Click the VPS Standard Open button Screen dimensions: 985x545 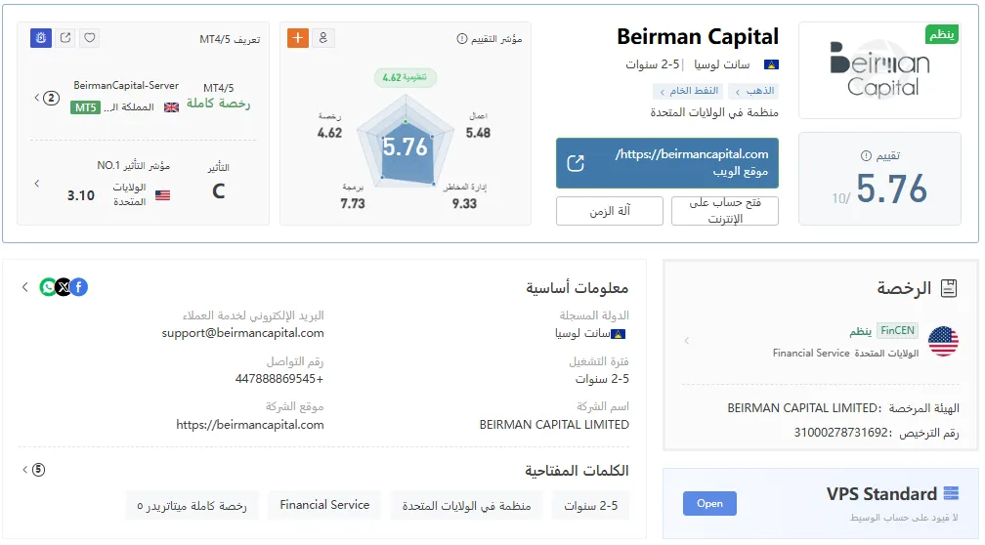coord(709,504)
